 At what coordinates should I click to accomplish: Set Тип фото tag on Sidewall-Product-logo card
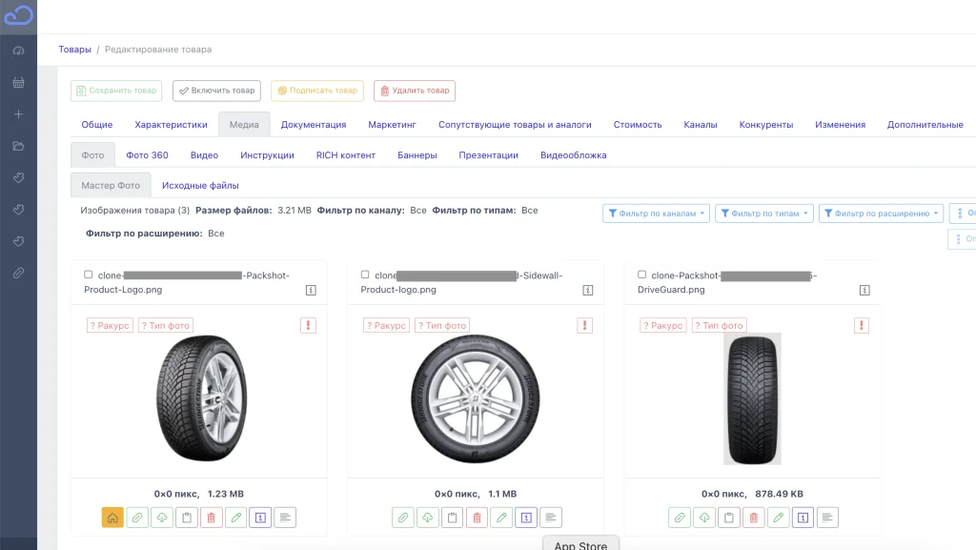[442, 325]
